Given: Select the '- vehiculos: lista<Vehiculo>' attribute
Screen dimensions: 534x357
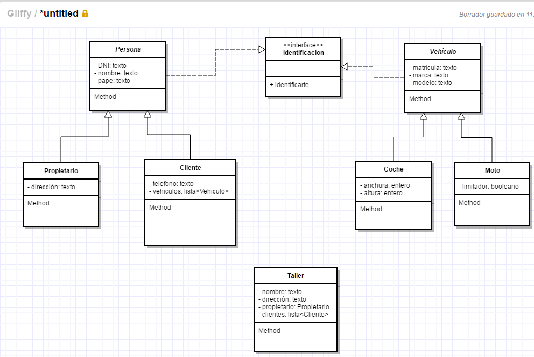Looking at the screenshot, I should (x=188, y=191).
